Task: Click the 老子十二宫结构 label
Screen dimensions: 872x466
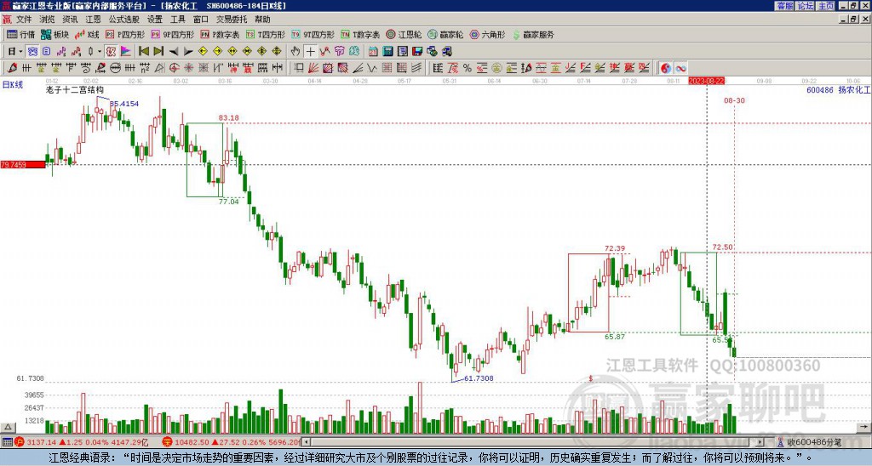Action: [x=74, y=89]
